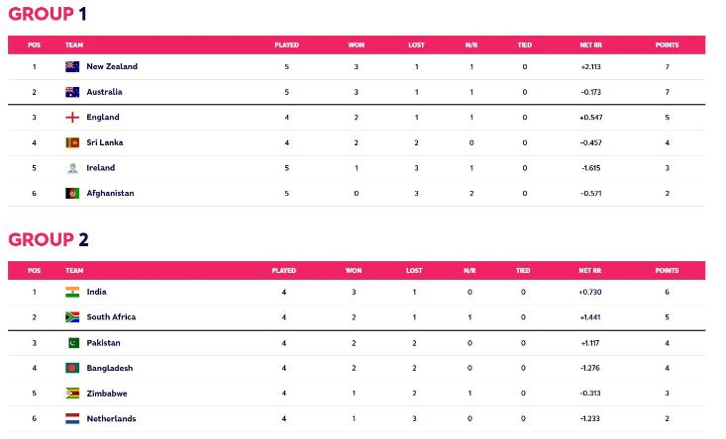Click the Pakistan flag icon
This screenshot has width=726, height=439.
point(72,343)
